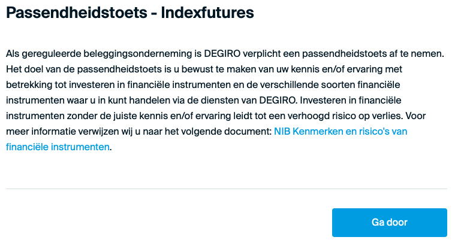Select the word Indexfutures in the title

(207, 13)
